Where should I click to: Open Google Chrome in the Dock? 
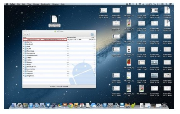click(x=70, y=105)
